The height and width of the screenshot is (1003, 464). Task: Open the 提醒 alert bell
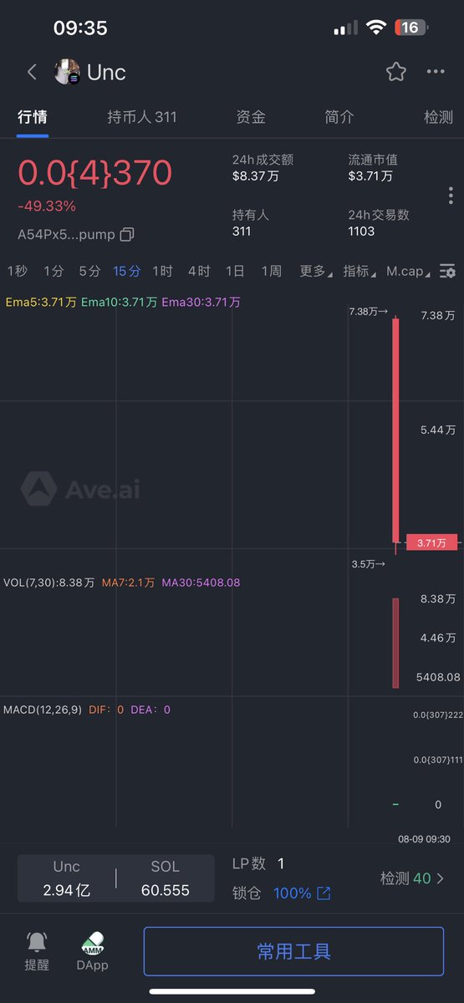(x=37, y=951)
